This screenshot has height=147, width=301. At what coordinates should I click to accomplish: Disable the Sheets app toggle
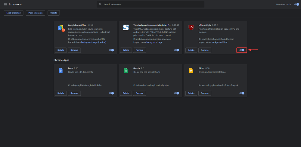[177, 93]
